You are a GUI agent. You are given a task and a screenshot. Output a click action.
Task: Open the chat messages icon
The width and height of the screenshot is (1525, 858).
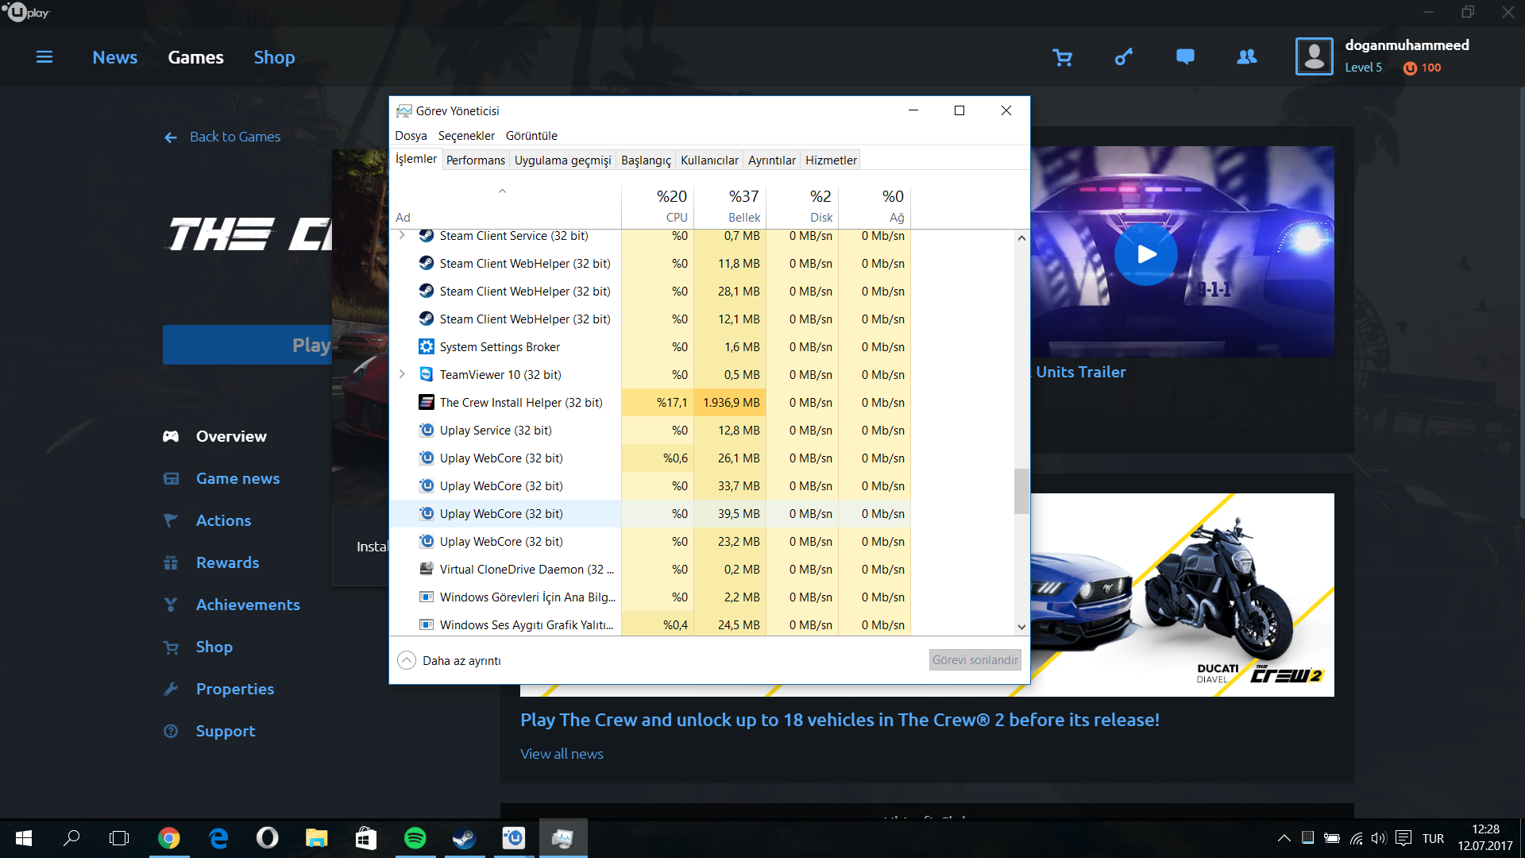tap(1185, 57)
